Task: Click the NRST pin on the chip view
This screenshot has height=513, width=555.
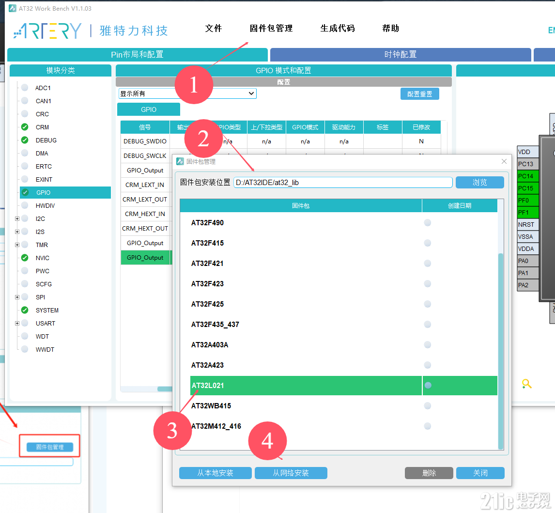Action: tap(528, 224)
